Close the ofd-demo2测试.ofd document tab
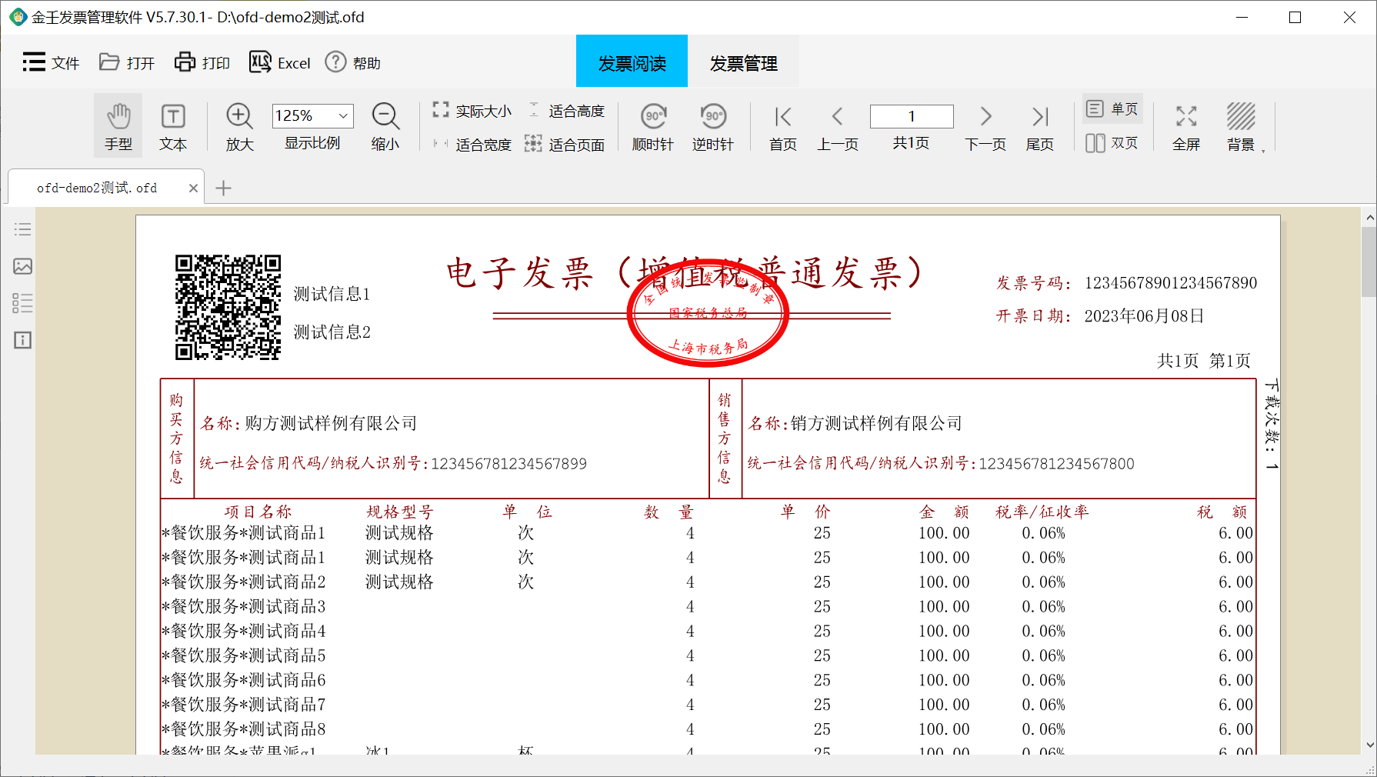 click(x=193, y=188)
